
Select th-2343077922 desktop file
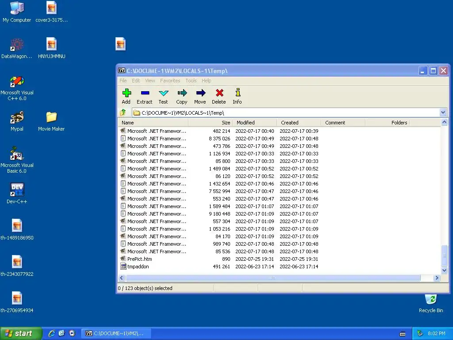17,266
